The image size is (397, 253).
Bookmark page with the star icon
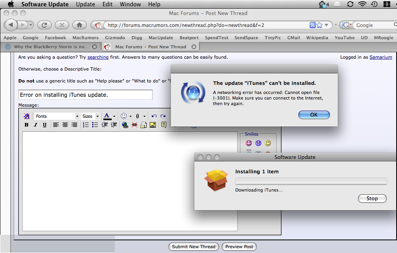pyautogui.click(x=320, y=25)
